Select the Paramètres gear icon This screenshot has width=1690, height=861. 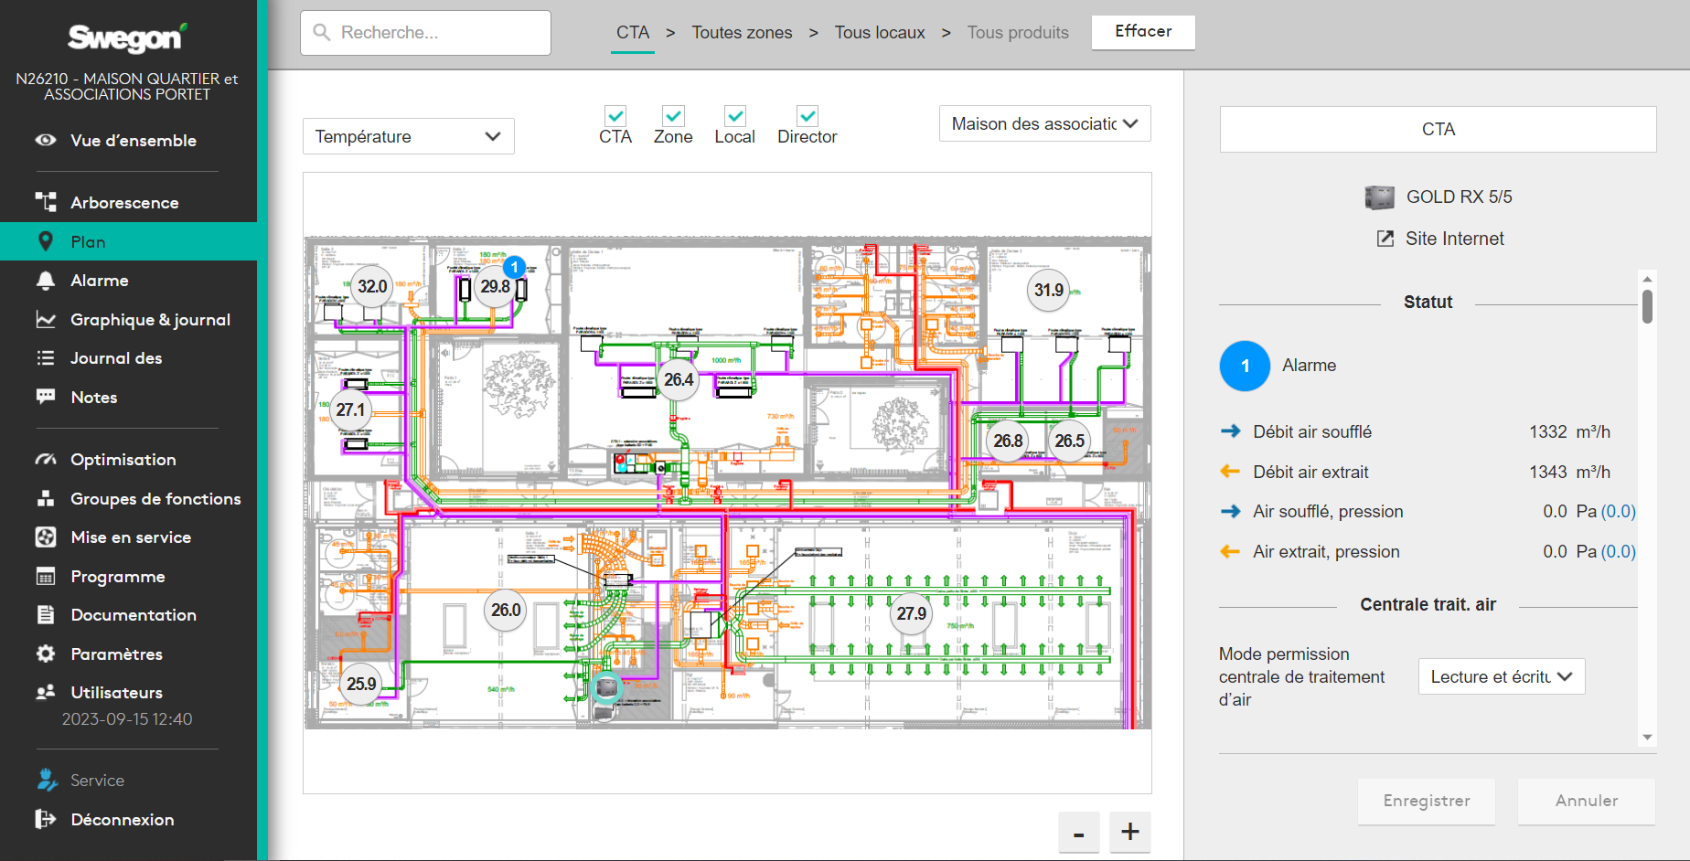click(46, 654)
